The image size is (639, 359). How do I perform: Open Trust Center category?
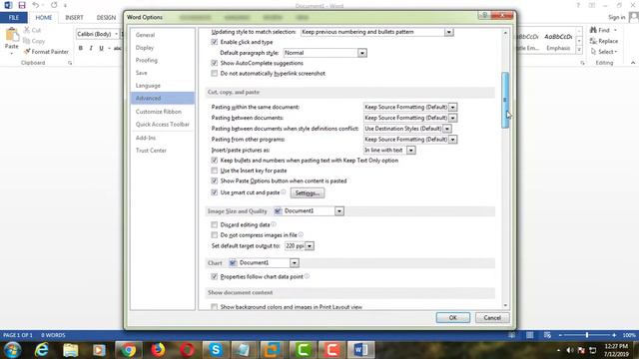click(x=162, y=151)
